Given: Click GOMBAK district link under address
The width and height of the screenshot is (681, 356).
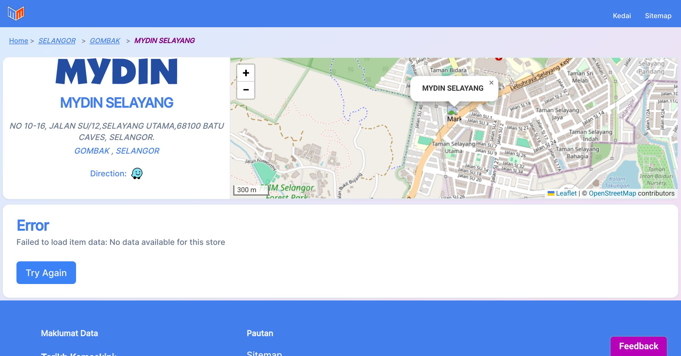Looking at the screenshot, I should (x=92, y=151).
